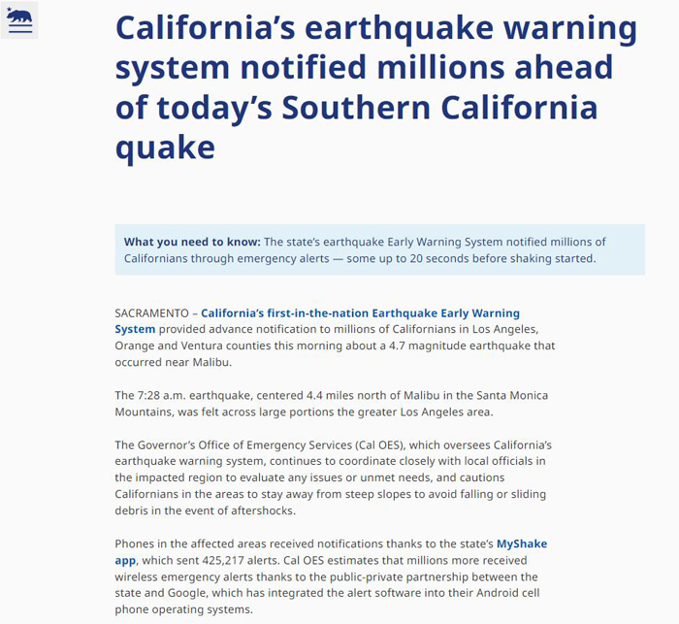Screen dimensions: 679x624
Task: Click 'phone operating systems' at the article bottom
Action: pos(182,609)
